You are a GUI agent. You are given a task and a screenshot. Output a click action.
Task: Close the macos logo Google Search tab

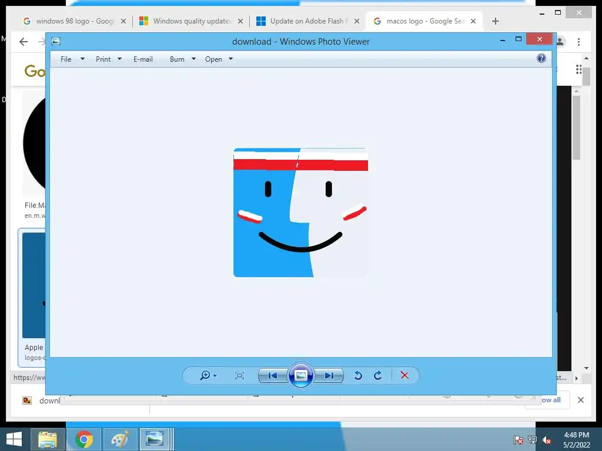click(x=473, y=21)
